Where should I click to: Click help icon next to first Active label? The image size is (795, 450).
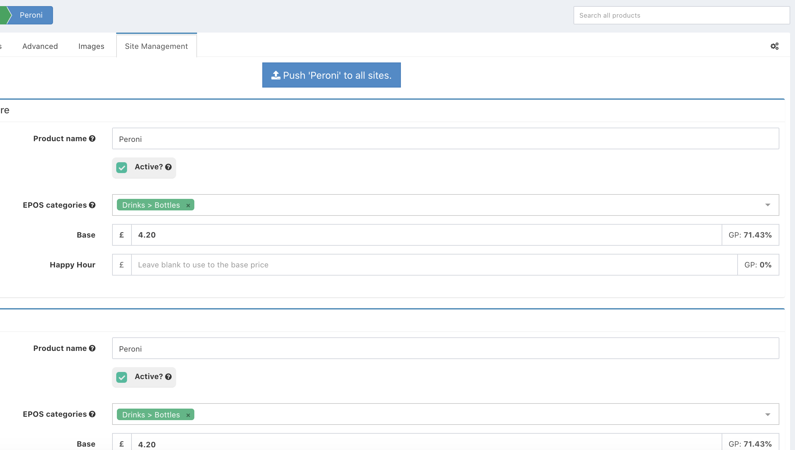[x=168, y=167]
